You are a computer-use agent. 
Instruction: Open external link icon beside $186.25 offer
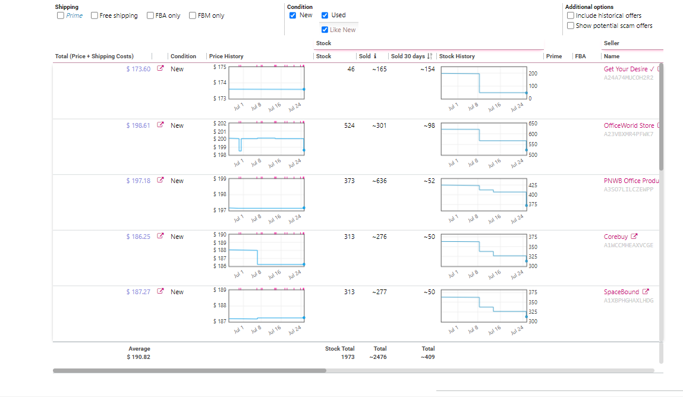point(160,235)
